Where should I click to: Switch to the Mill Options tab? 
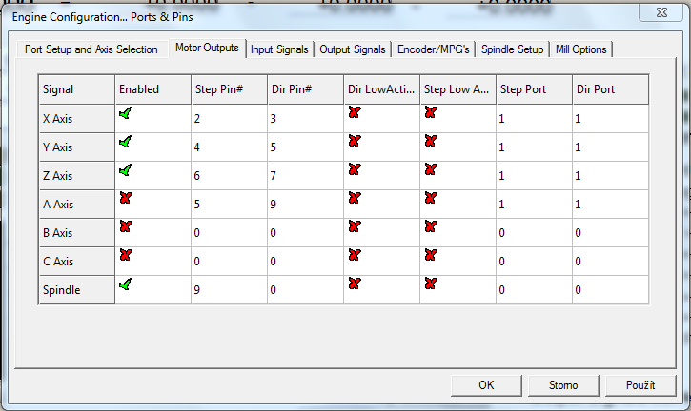point(579,49)
